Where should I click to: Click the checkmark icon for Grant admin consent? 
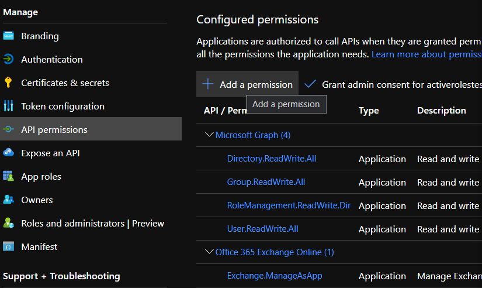(310, 84)
